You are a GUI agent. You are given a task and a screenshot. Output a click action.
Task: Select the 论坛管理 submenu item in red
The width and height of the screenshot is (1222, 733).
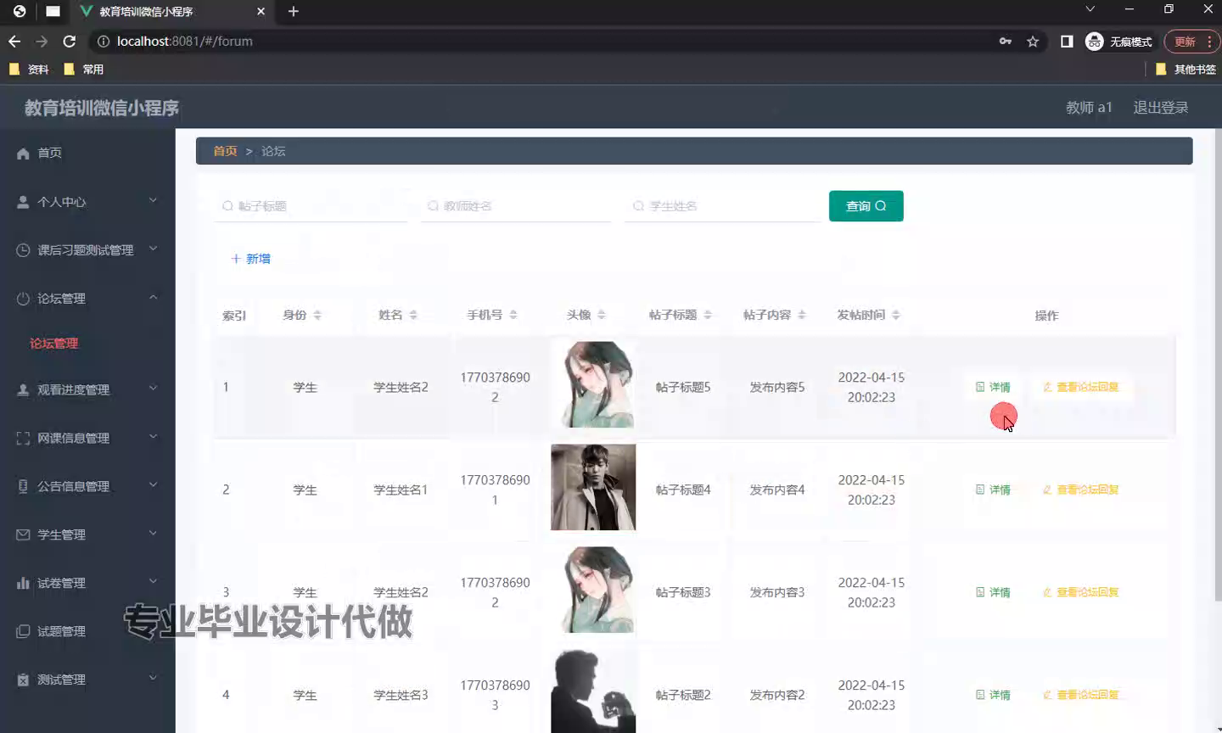[x=53, y=344]
